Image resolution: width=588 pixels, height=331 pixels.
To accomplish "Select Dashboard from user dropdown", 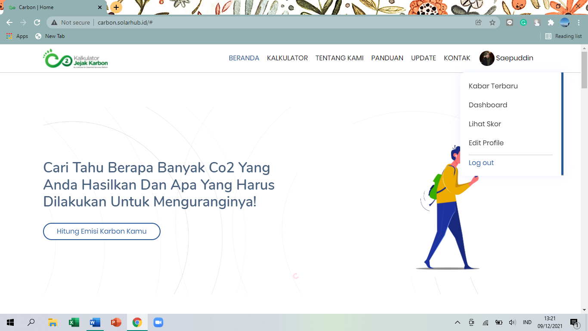I will [488, 105].
